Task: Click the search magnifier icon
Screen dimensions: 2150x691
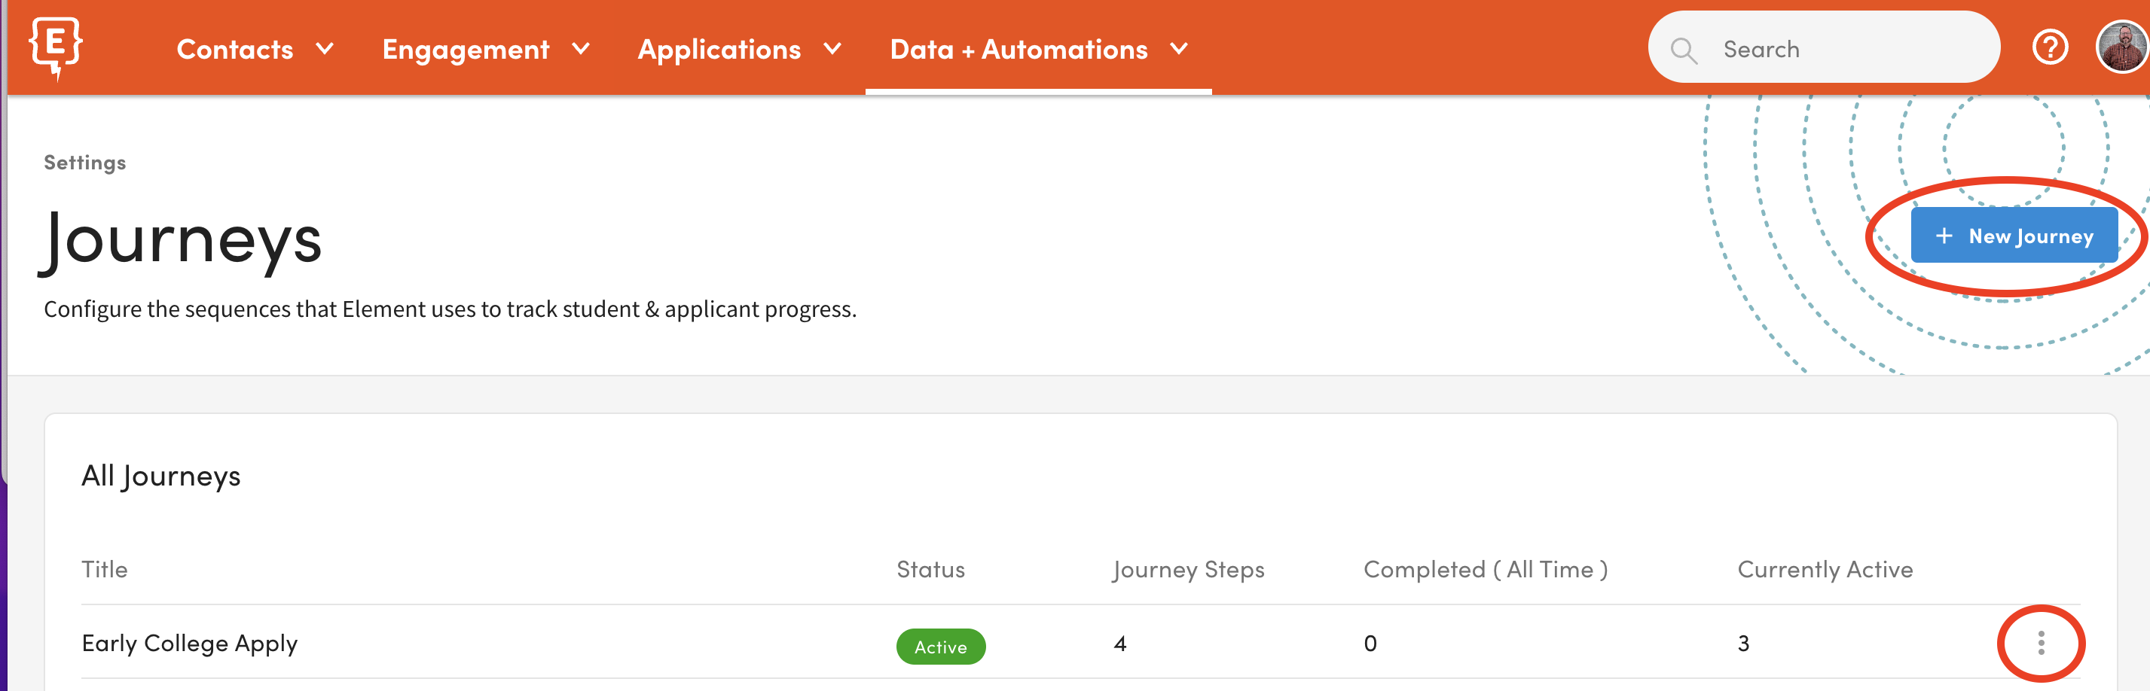Action: [x=1683, y=50]
